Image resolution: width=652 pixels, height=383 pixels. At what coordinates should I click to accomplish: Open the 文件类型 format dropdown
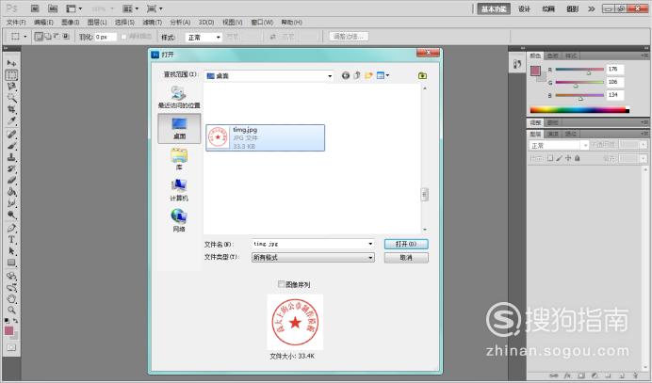(x=313, y=258)
